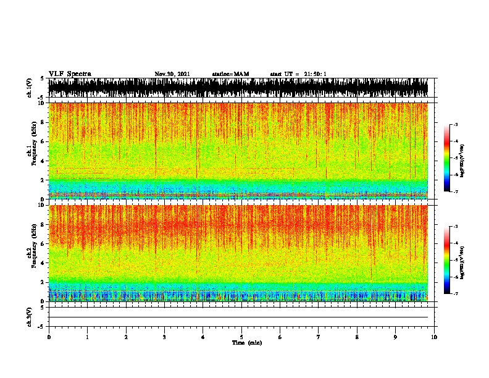Click the "7" tick on the Time axis
The height and width of the screenshot is (378, 489).
tap(319, 337)
